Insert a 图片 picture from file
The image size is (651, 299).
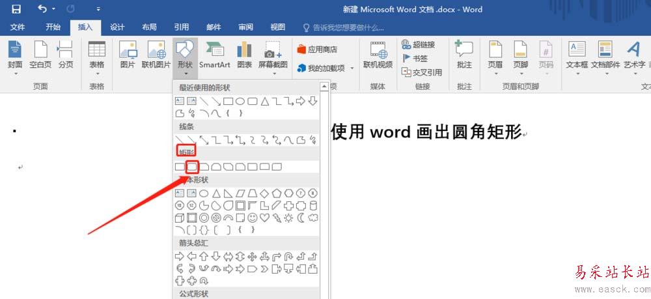[x=128, y=55]
